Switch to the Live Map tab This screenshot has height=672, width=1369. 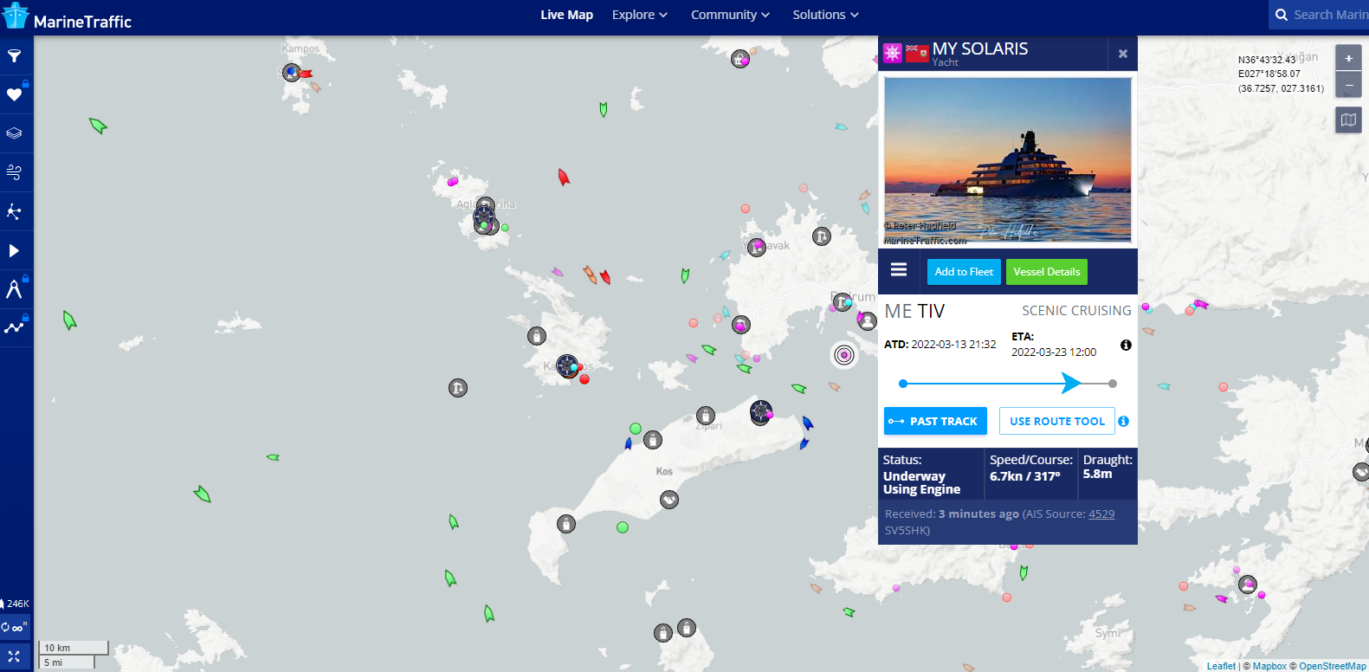tap(566, 15)
